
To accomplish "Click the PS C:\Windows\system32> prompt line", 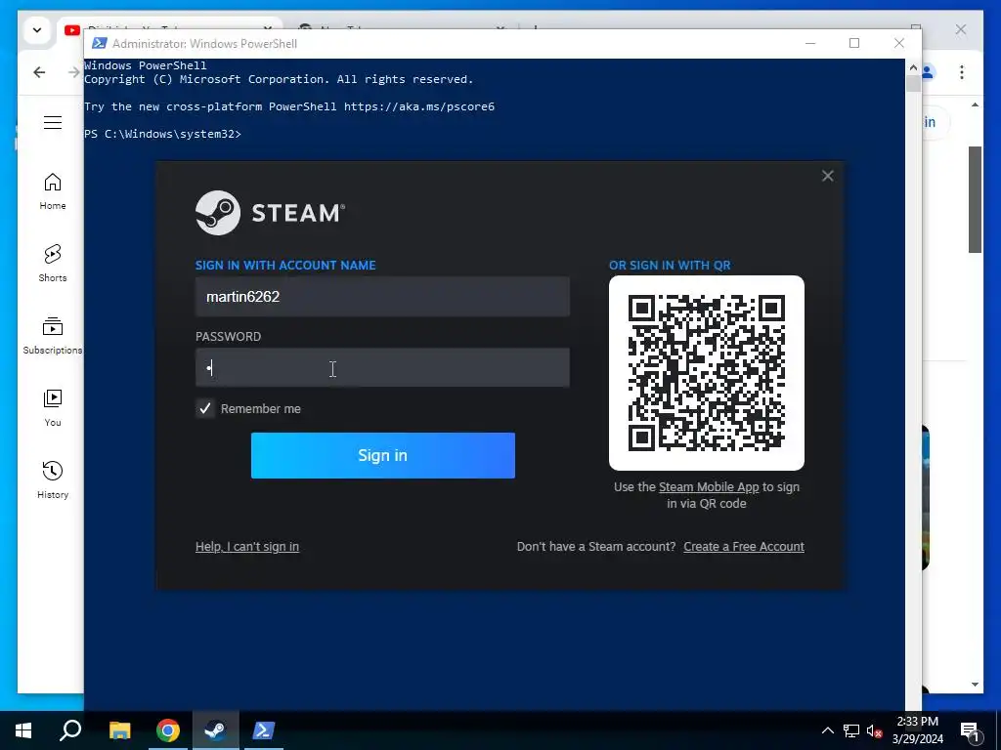I will [x=163, y=134].
